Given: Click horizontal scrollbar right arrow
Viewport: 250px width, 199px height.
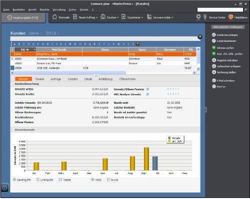Looking at the screenshot, I should pyautogui.click(x=194, y=73).
